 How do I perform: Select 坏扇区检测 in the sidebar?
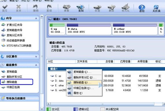[x=10, y=87]
